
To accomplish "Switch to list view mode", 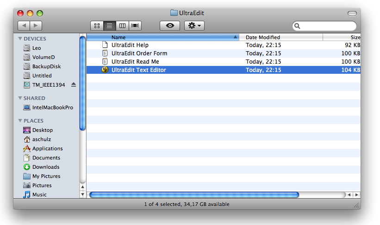I will pos(110,26).
